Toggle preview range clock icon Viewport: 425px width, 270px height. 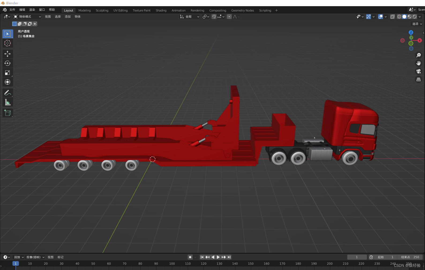point(371,257)
